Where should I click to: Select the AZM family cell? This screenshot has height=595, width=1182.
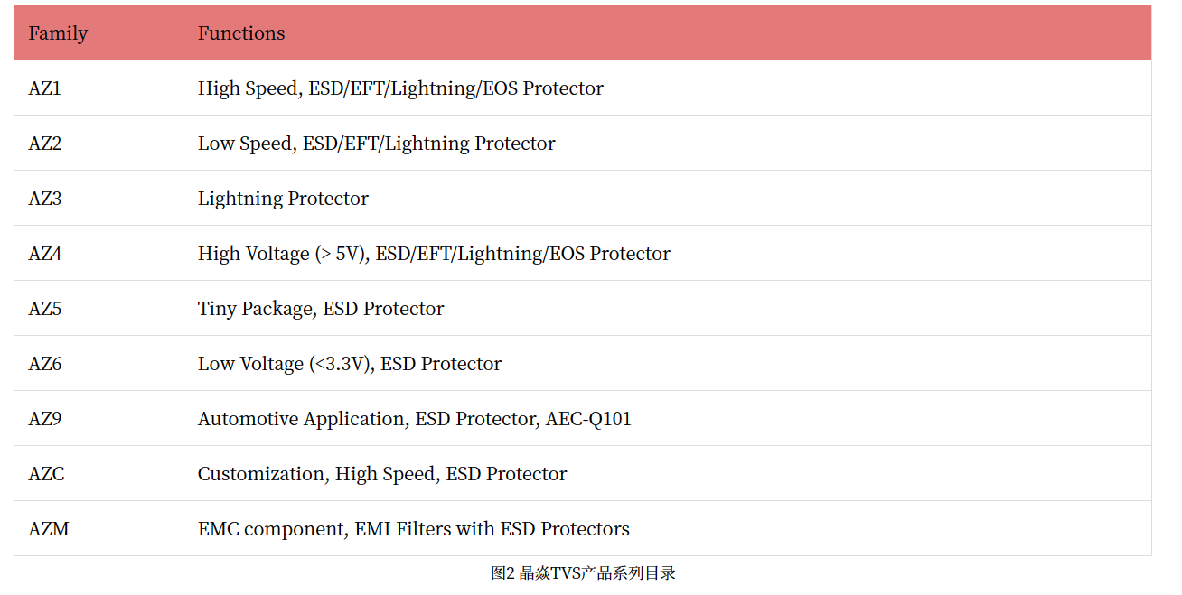[x=49, y=529]
